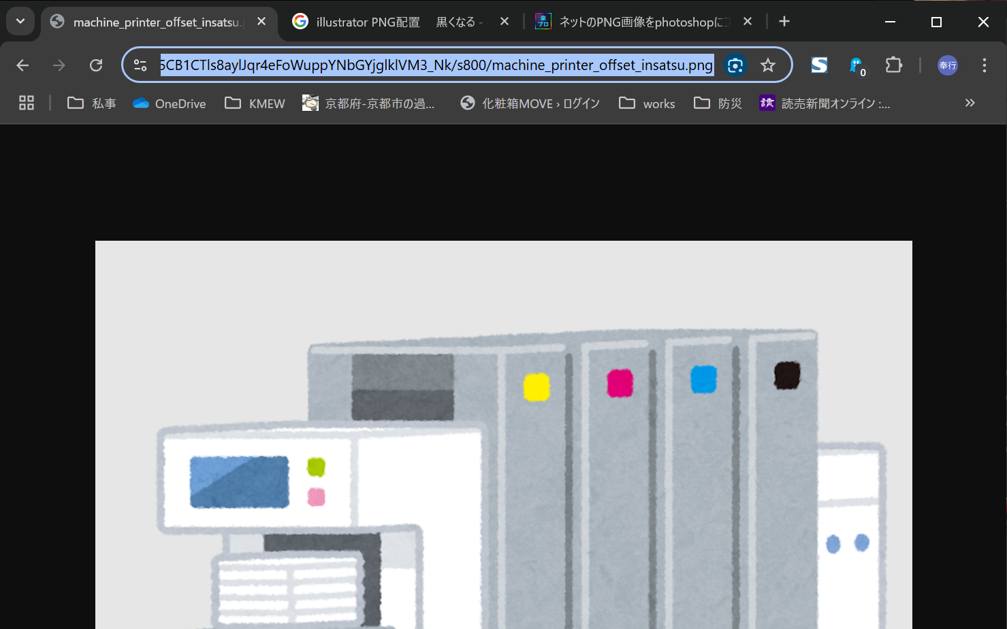
Task: Open extension icon with 0 badge
Action: [857, 66]
